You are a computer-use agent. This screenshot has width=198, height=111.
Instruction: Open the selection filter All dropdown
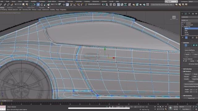18,4
